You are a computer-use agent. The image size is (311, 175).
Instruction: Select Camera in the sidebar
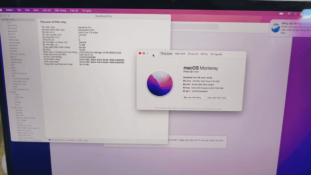tap(12, 37)
